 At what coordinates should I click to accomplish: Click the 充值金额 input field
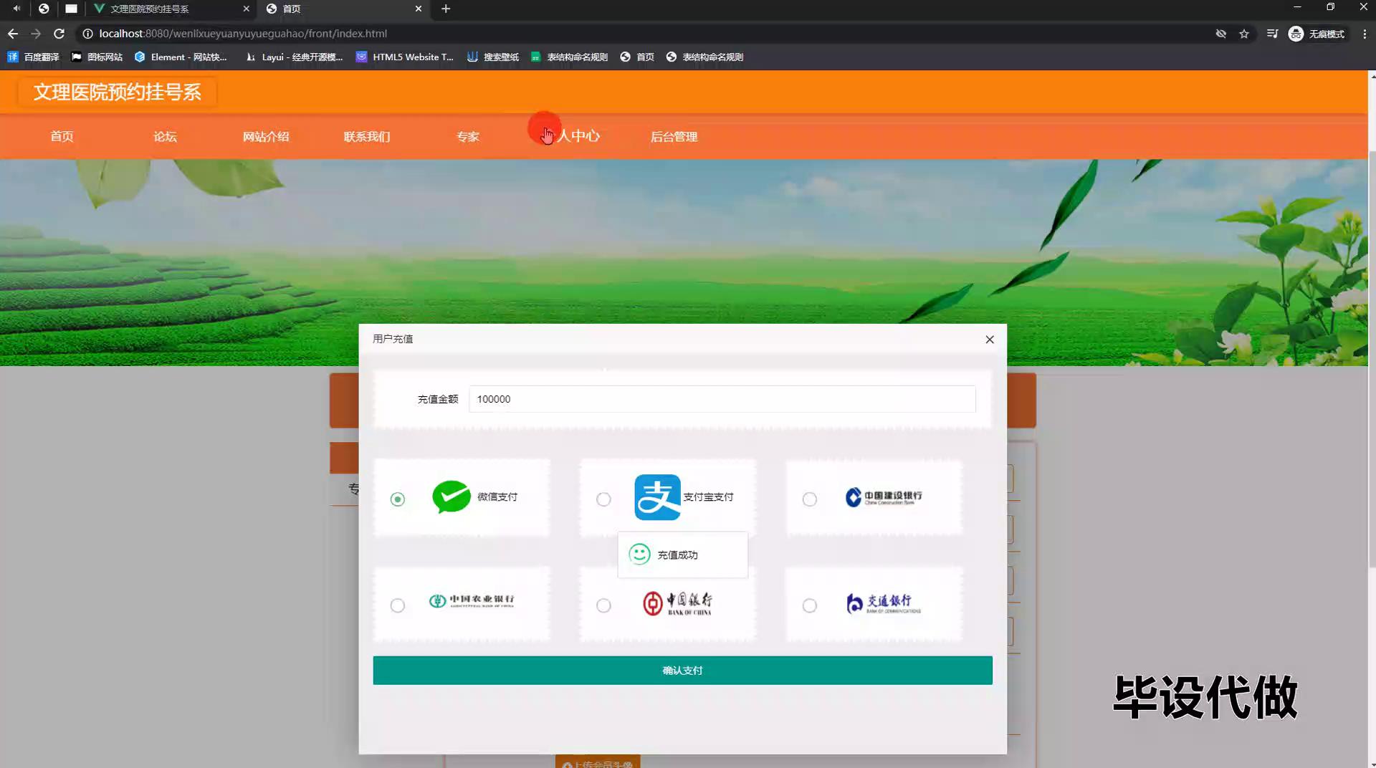[722, 399]
